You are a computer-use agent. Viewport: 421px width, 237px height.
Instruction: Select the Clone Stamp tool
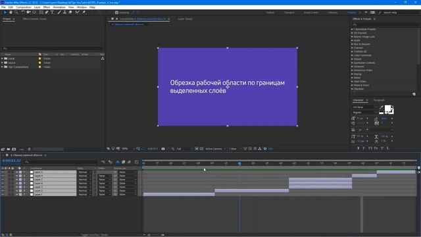(64, 13)
